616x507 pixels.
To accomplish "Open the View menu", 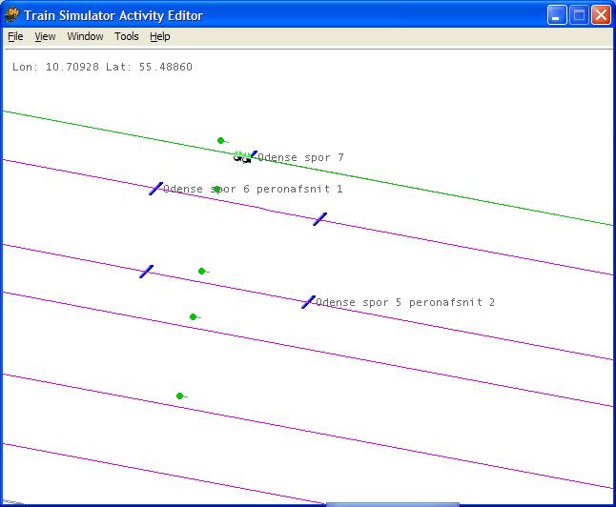I will (x=45, y=36).
